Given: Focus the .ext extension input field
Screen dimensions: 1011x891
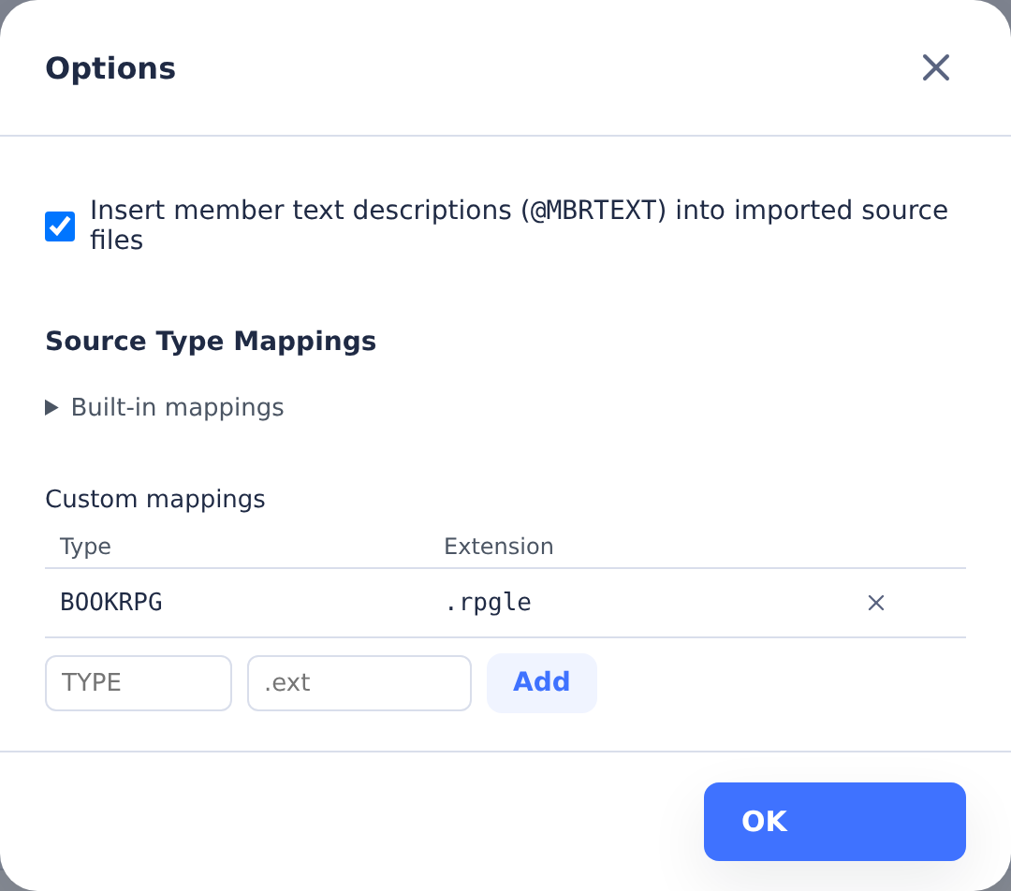Looking at the screenshot, I should 359,682.
